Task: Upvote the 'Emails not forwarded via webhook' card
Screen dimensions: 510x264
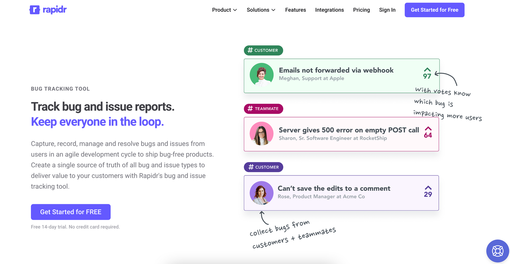Action: tap(427, 70)
